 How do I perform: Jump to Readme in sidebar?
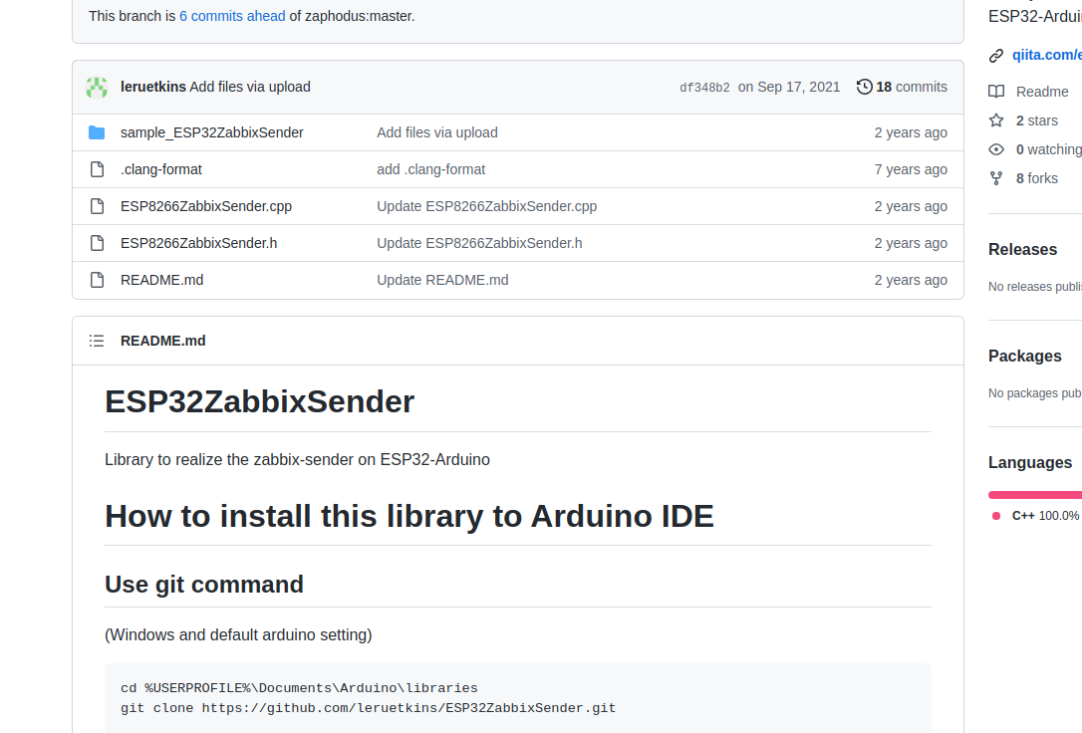point(1042,92)
